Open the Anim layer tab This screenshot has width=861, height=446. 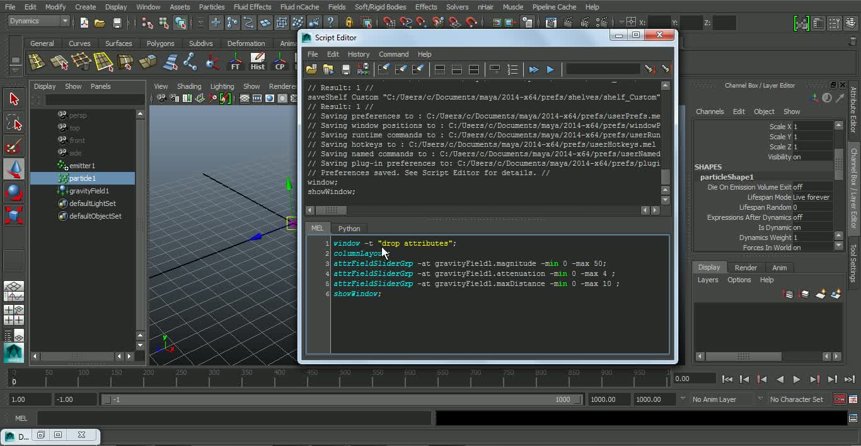[780, 268]
